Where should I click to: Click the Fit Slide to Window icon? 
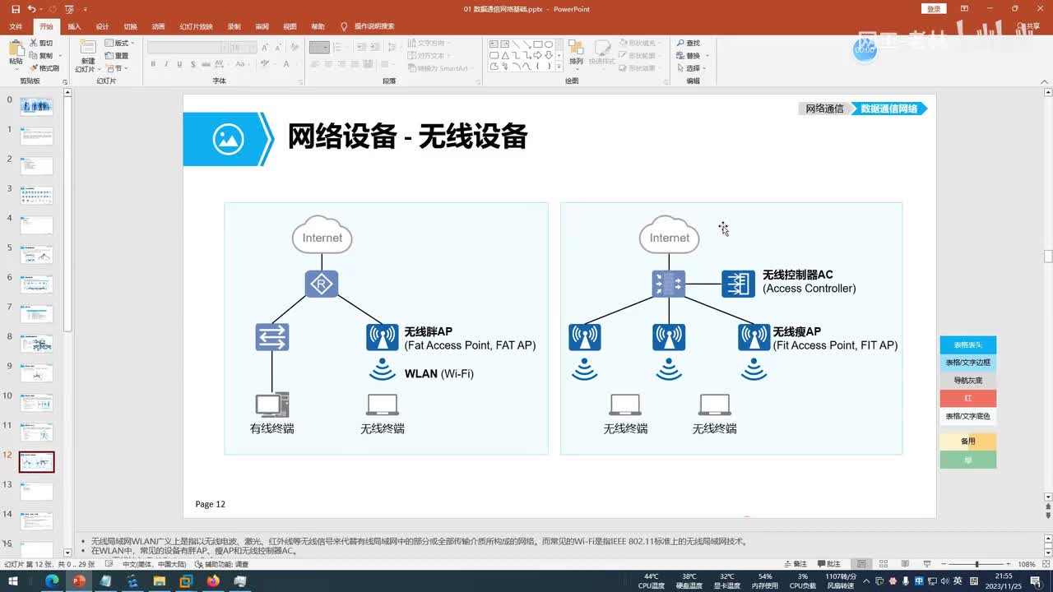(x=1045, y=564)
